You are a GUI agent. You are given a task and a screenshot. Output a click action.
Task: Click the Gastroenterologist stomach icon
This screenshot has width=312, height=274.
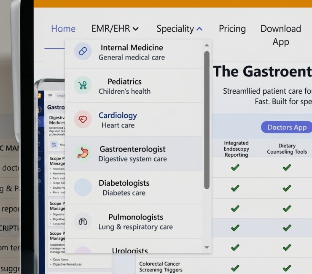point(83,153)
